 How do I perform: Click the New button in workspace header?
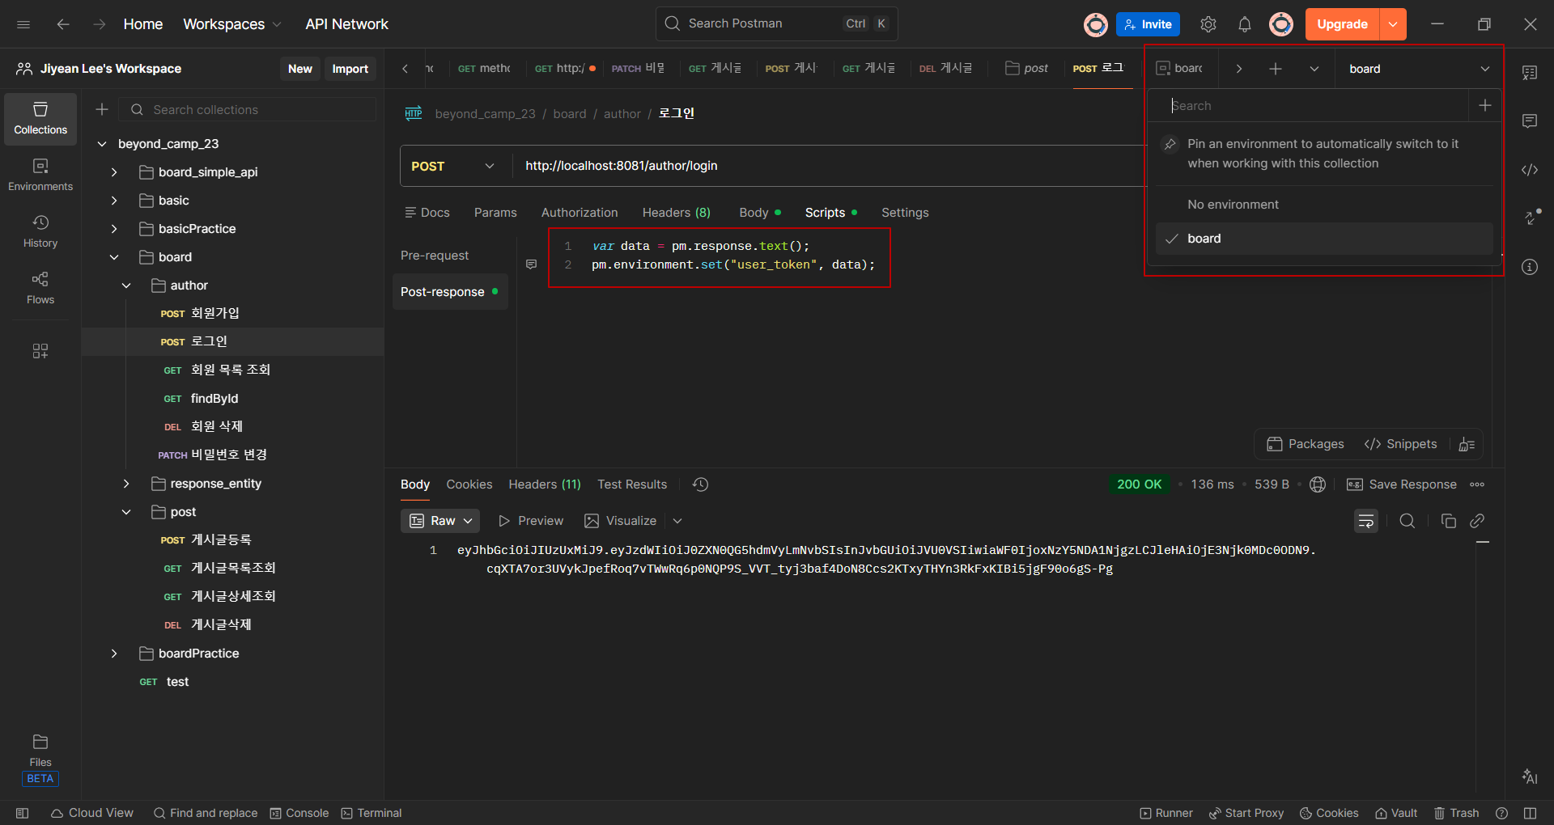(300, 69)
